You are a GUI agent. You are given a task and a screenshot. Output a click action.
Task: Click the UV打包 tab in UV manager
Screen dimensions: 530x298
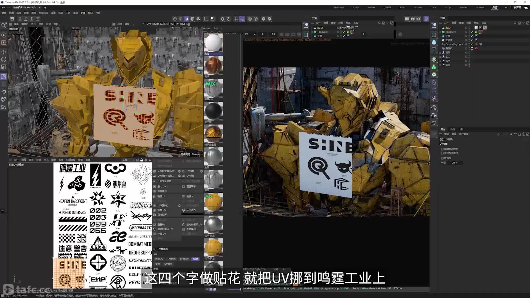[171, 259]
